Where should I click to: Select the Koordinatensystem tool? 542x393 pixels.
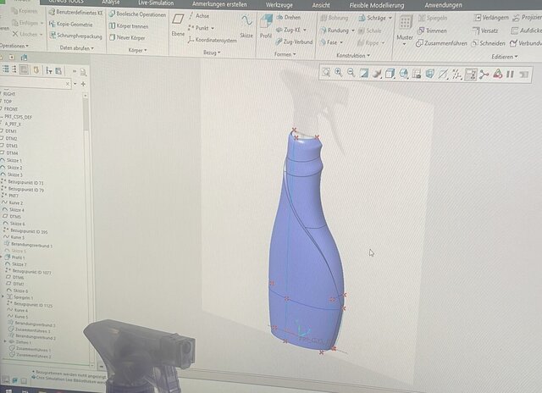tap(213, 40)
